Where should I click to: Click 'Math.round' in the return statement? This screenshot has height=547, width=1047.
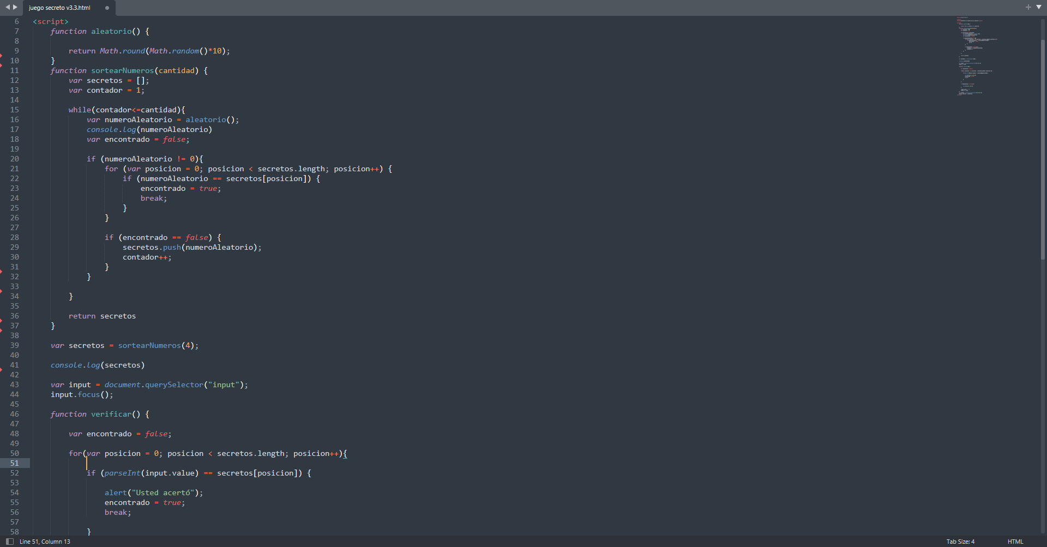[122, 51]
